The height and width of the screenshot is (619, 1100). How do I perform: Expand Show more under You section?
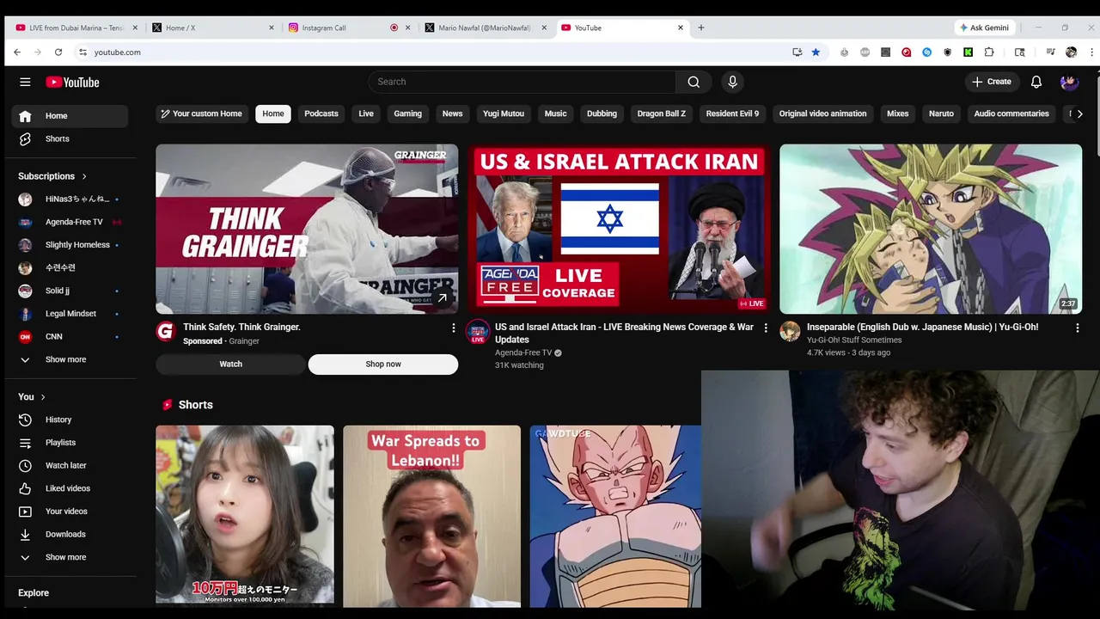(x=70, y=557)
